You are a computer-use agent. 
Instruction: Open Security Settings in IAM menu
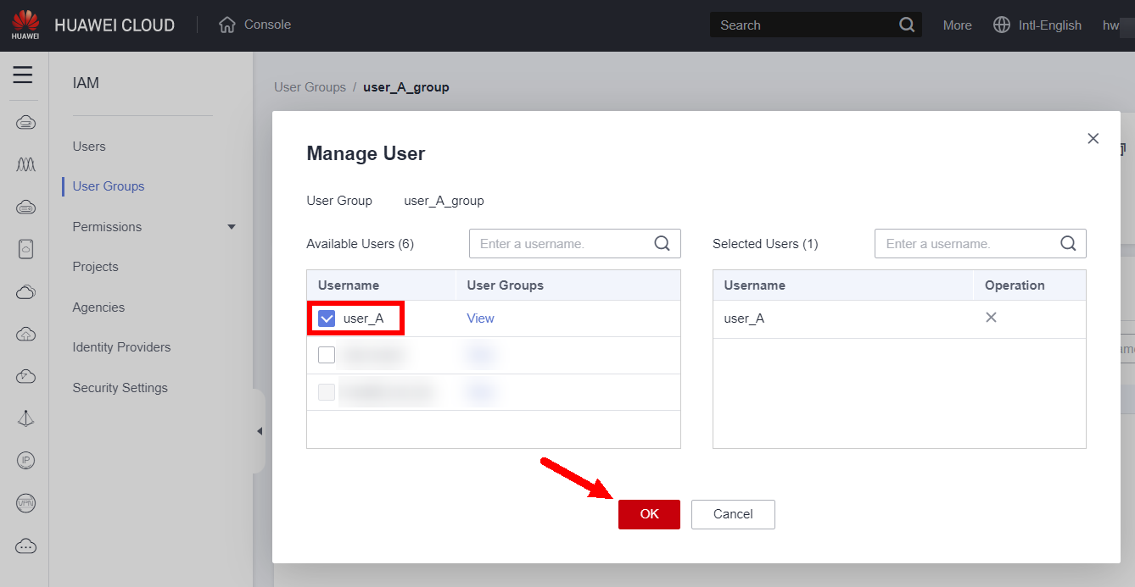pos(120,388)
